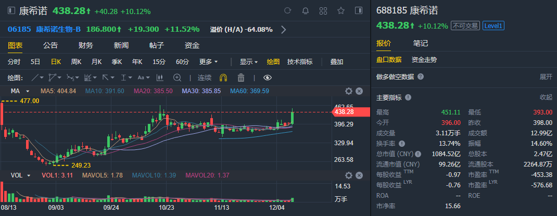Open the 报价 tab in right panel

coord(384,43)
